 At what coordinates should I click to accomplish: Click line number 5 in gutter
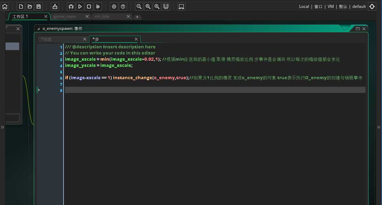61,72
